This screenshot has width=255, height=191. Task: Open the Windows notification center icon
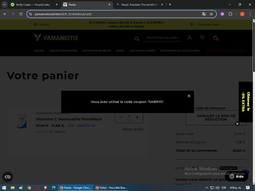248,188
